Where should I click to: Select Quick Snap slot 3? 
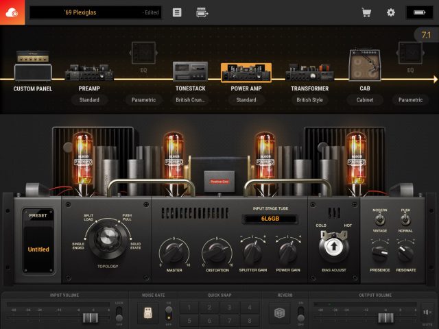(x=229, y=308)
